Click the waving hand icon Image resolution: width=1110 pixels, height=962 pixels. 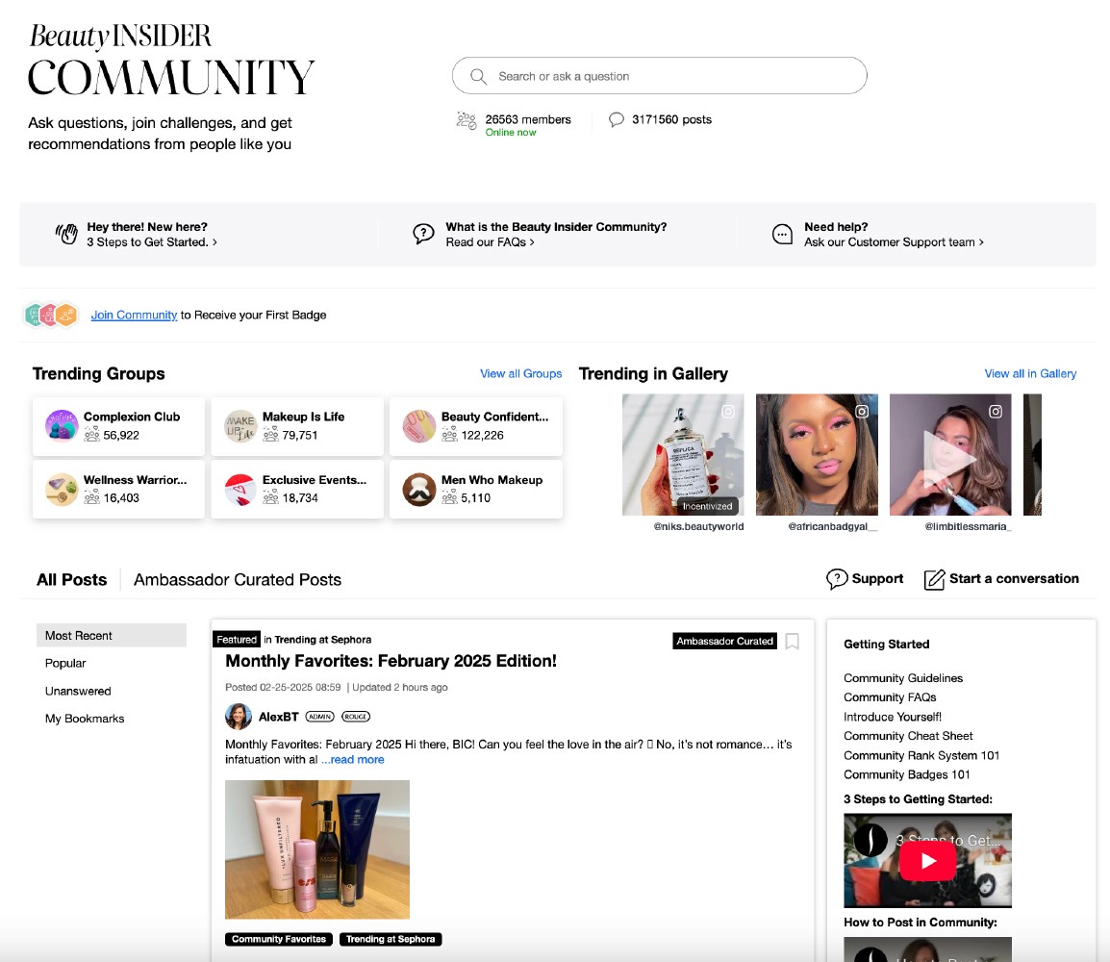pos(66,234)
